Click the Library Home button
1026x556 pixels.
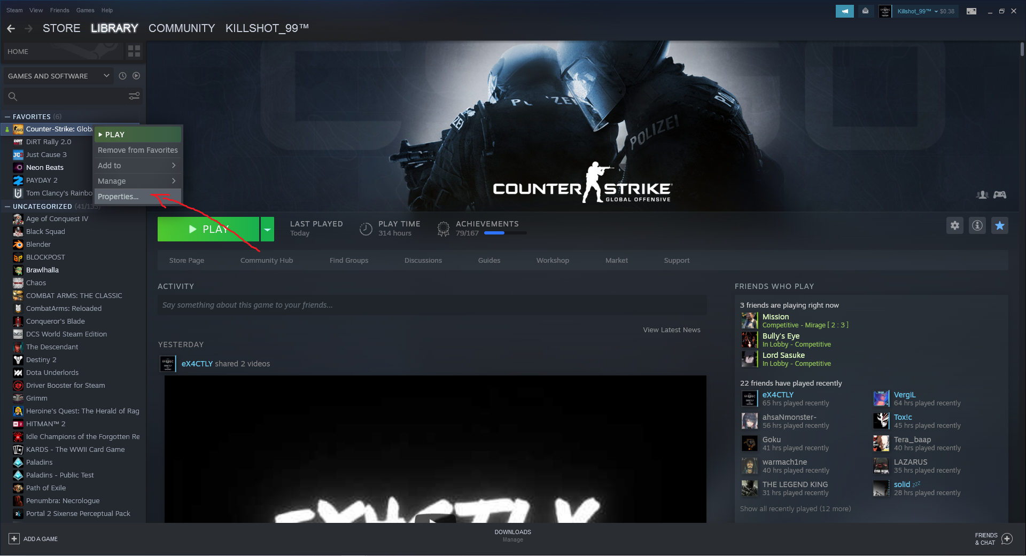click(63, 51)
